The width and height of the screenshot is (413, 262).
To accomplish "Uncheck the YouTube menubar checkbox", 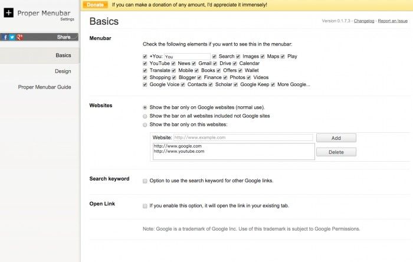I will coord(145,63).
